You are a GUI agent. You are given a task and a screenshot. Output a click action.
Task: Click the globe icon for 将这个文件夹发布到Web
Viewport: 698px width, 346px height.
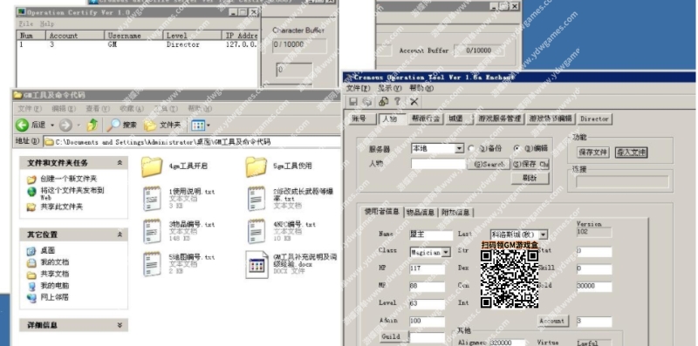click(x=31, y=192)
